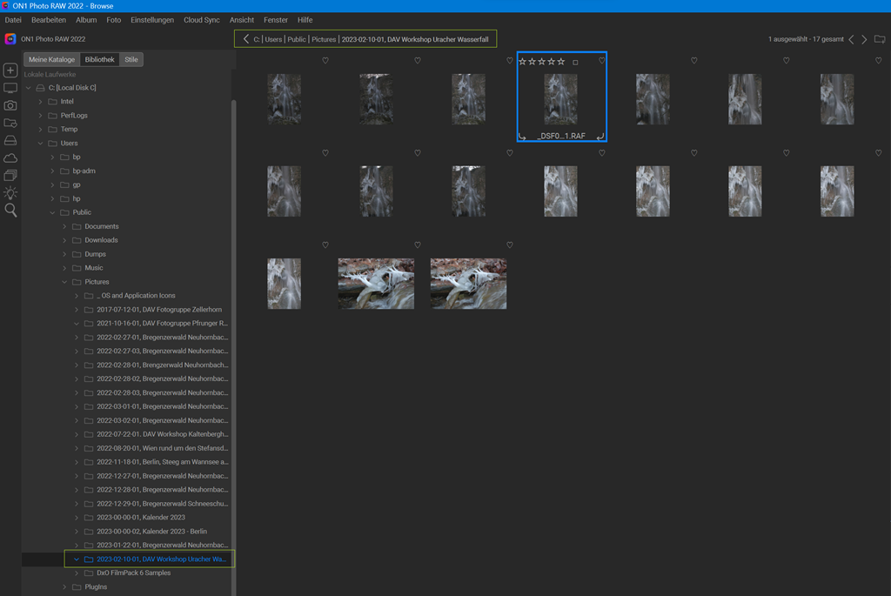Image resolution: width=891 pixels, height=596 pixels.
Task: Click the favorites folder heart icon
Action: pyautogui.click(x=10, y=123)
